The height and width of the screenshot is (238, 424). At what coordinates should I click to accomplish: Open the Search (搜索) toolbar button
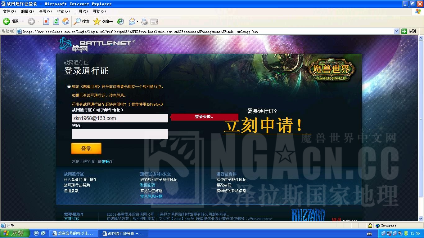tap(82, 21)
